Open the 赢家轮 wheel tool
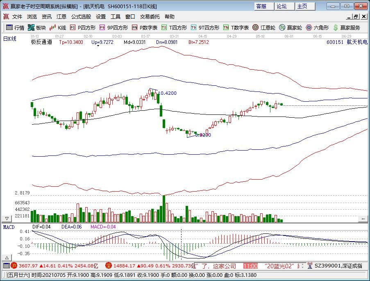Screen dimensions: 370x281 pos(291,27)
